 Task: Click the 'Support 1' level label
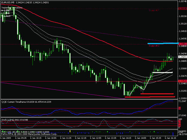point(154,10)
